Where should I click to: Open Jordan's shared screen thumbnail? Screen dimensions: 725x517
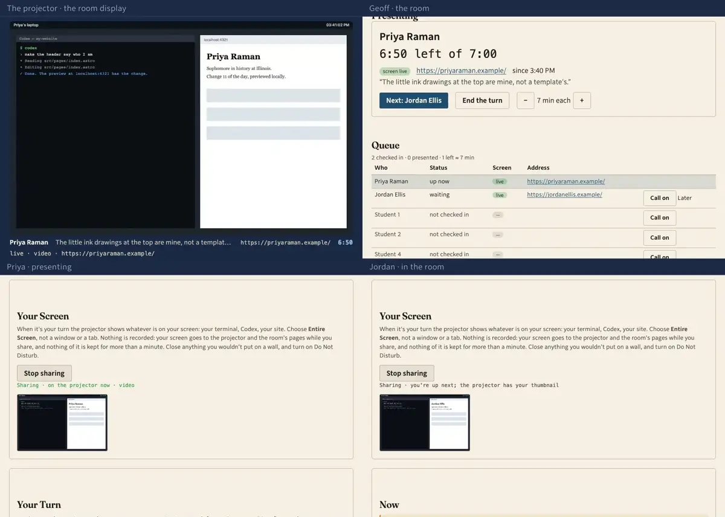pyautogui.click(x=425, y=423)
